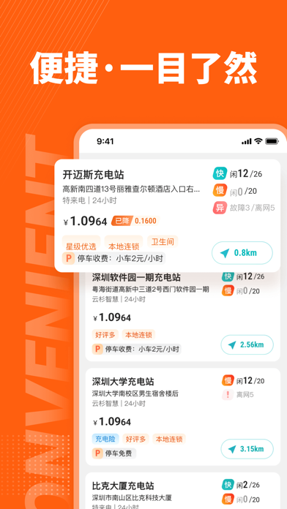Tap the 快 icon on 比克大厦充电站
The image size is (287, 509).
pyautogui.click(x=228, y=485)
